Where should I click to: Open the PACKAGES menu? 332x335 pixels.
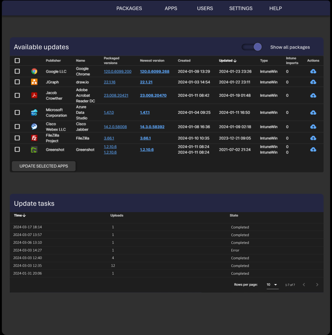(x=129, y=8)
